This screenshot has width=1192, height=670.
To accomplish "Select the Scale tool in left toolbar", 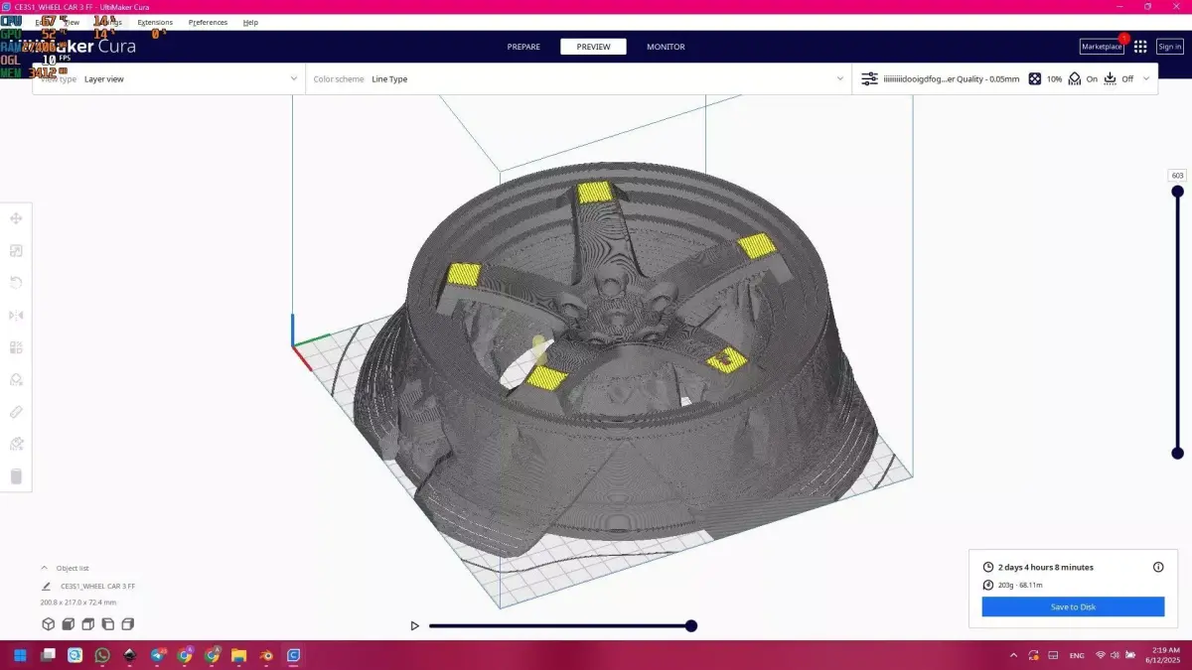I will 16,251.
